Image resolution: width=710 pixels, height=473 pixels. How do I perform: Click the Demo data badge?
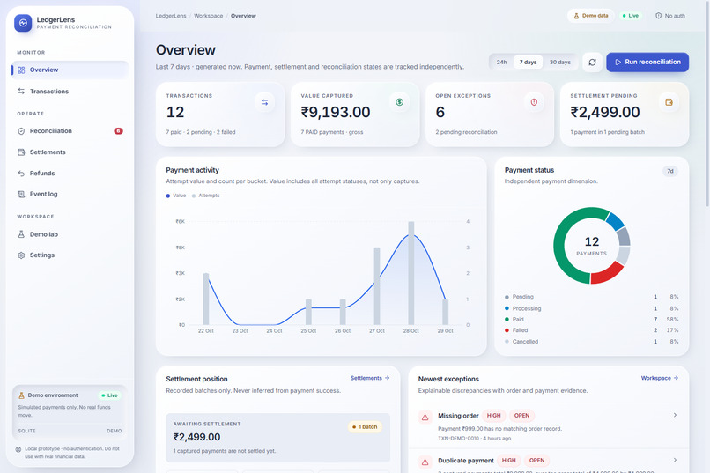coord(591,16)
